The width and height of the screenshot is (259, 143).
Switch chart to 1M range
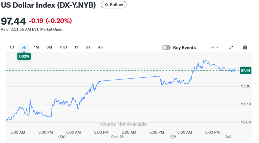pyautogui.click(x=36, y=47)
